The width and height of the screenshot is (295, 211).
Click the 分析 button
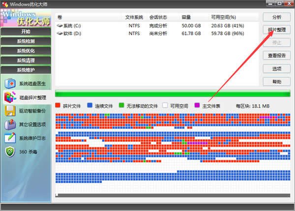point(276,17)
